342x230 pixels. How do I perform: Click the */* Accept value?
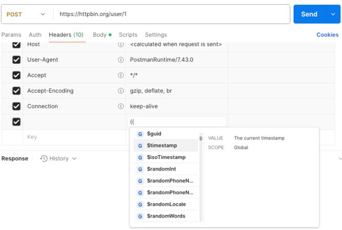click(x=134, y=75)
